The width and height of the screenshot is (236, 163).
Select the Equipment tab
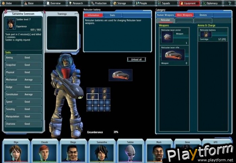[x=189, y=3]
